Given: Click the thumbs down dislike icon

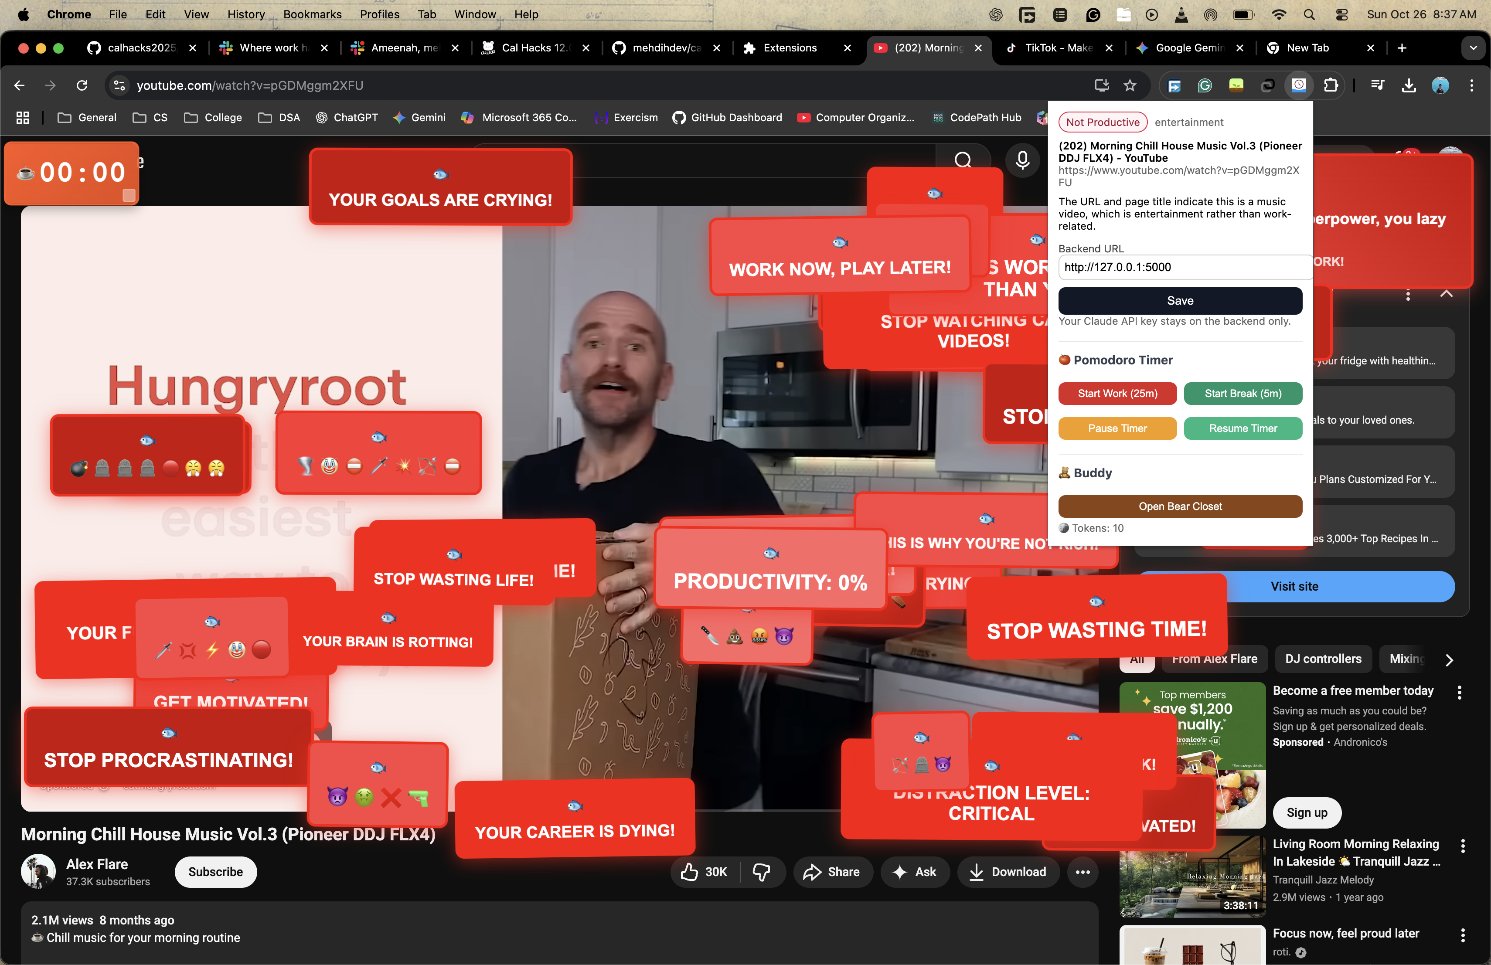Looking at the screenshot, I should tap(761, 872).
